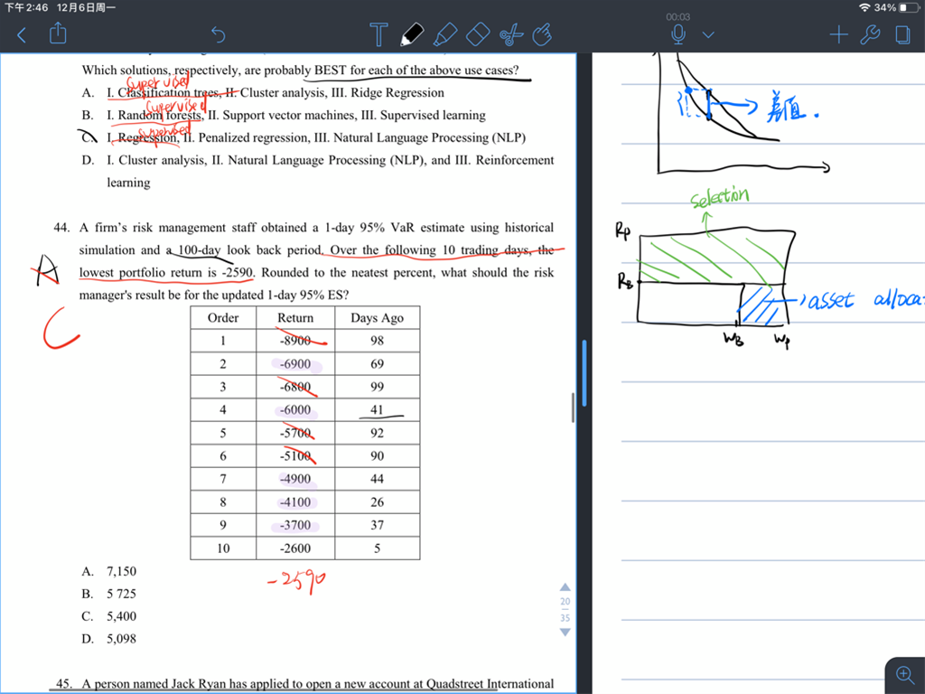Click the Order column header
The width and height of the screenshot is (925, 694).
(223, 317)
